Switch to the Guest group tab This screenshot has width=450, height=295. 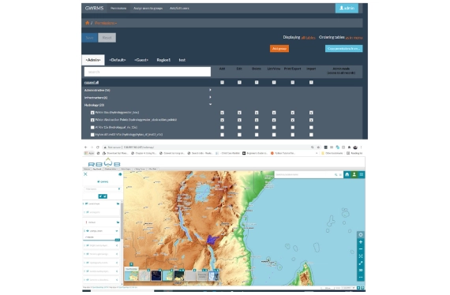point(141,60)
